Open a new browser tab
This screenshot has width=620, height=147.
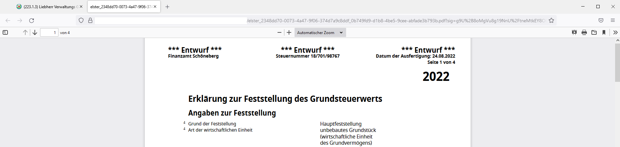point(167,7)
